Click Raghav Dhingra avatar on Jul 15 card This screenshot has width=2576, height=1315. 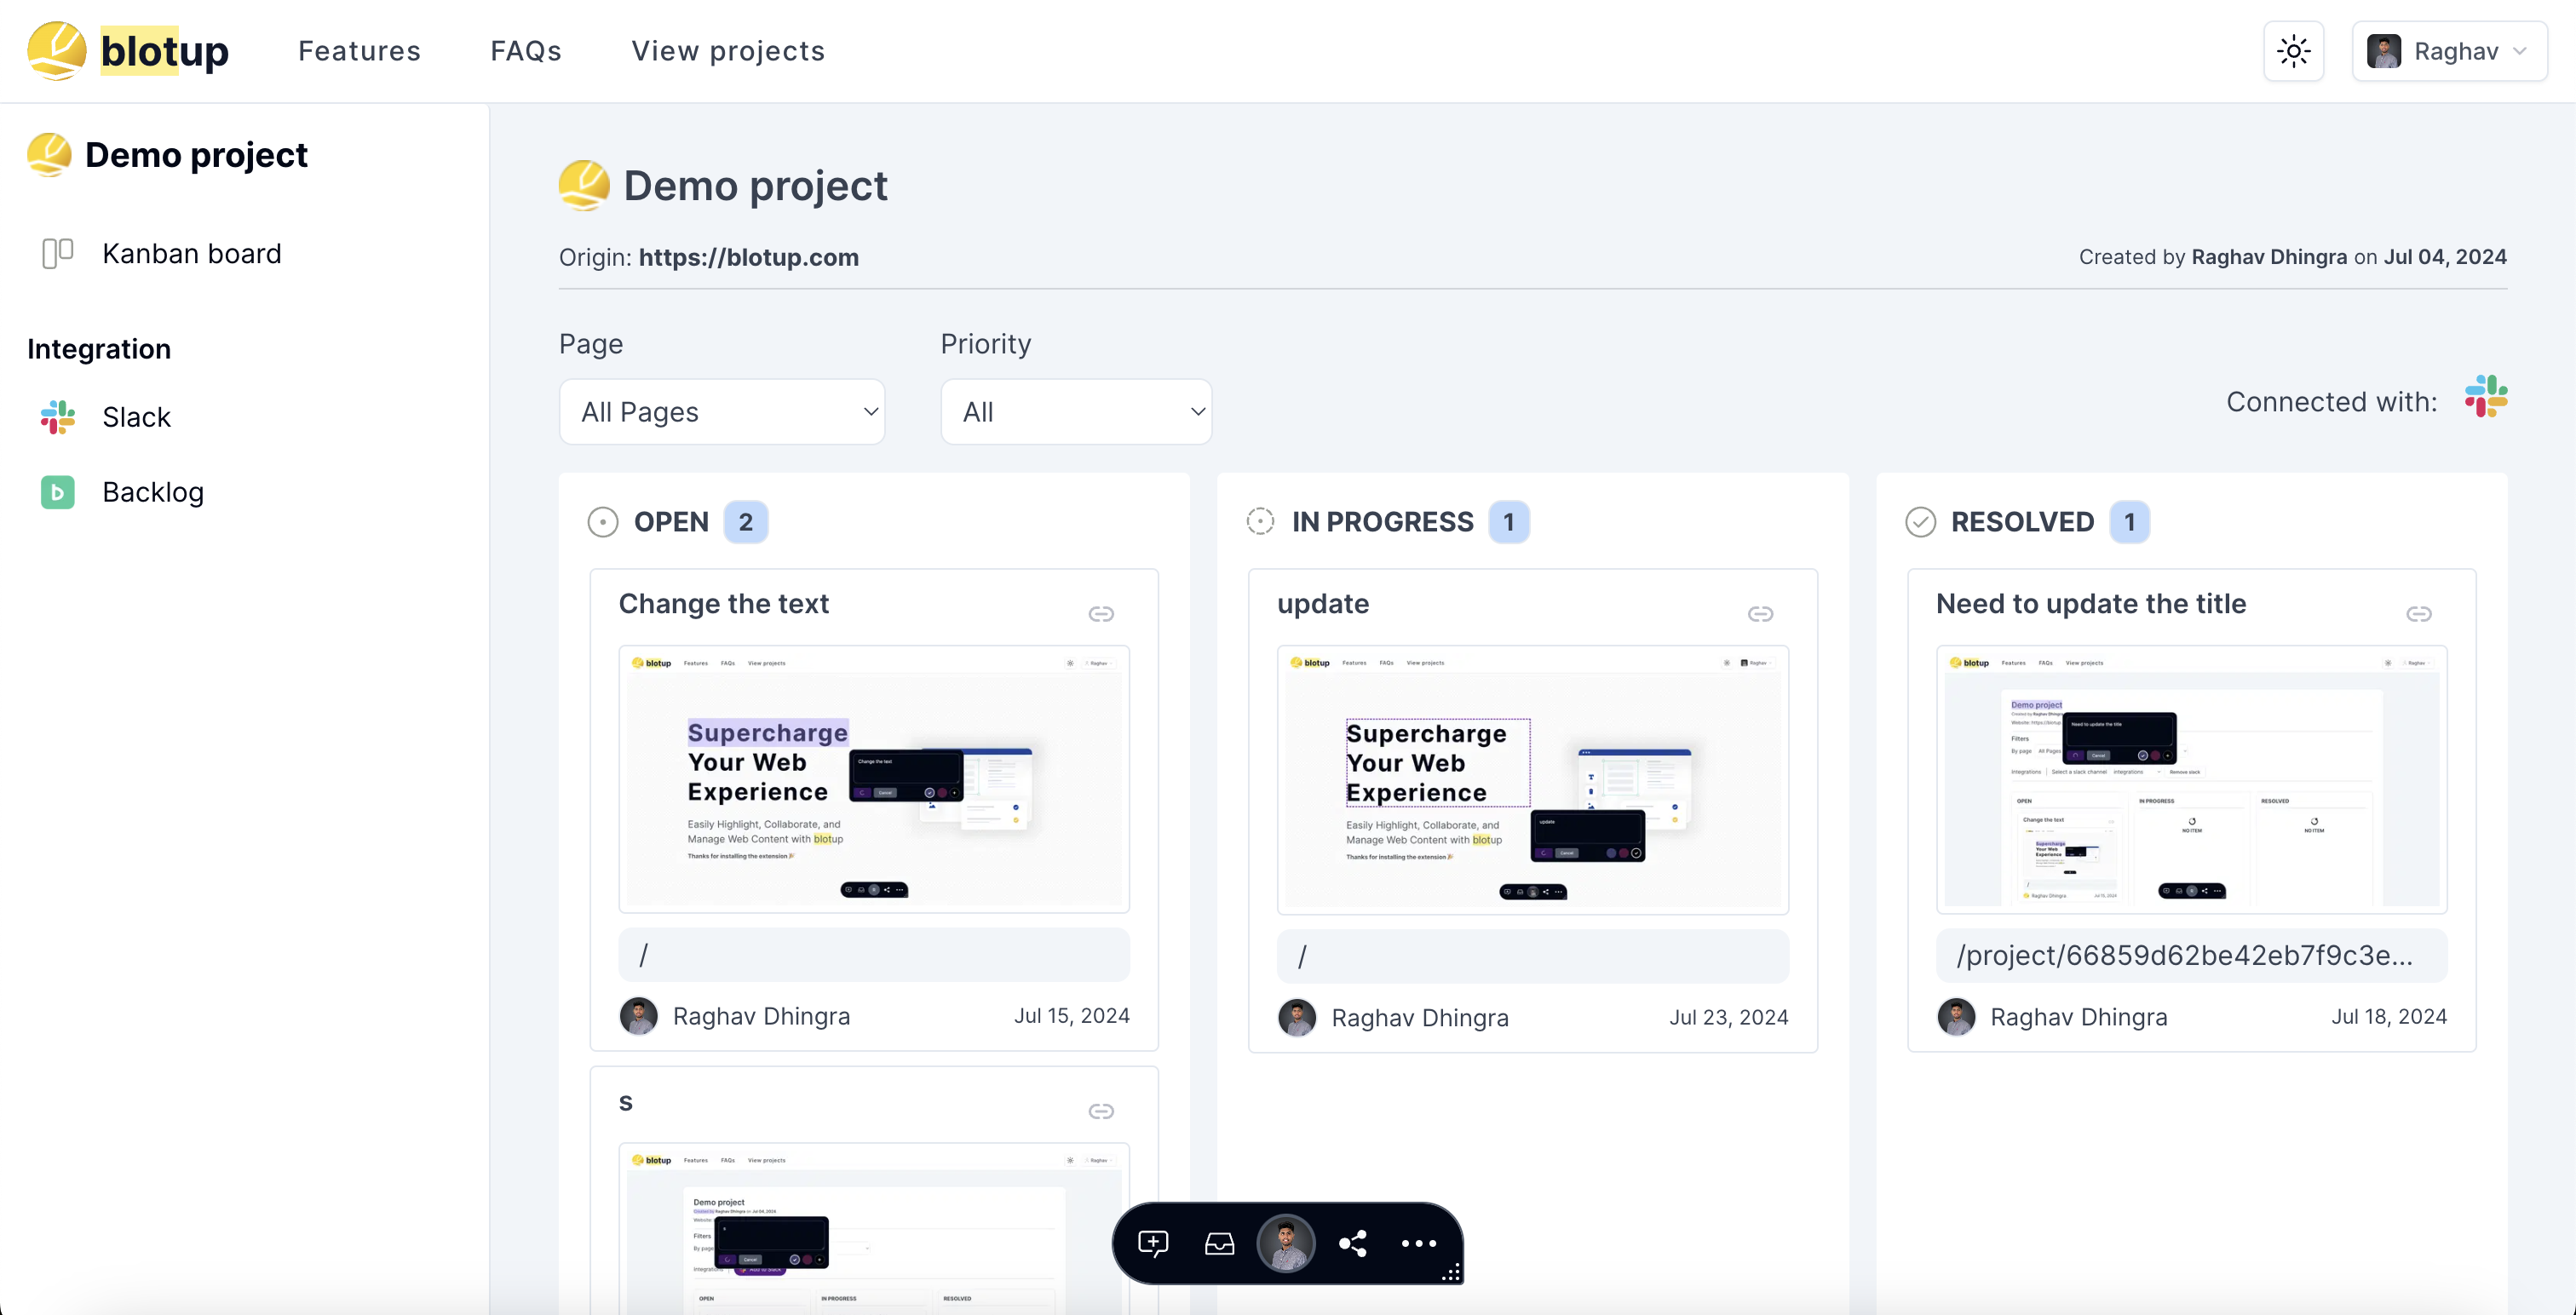point(639,1016)
